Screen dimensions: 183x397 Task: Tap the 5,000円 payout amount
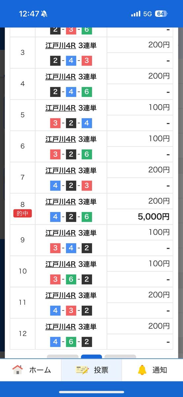pos(154,217)
